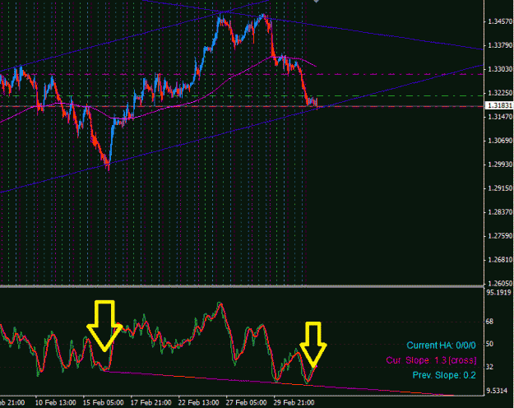Click price axis label 1.33030
Image resolution: width=514 pixels, height=408 pixels.
(x=500, y=69)
